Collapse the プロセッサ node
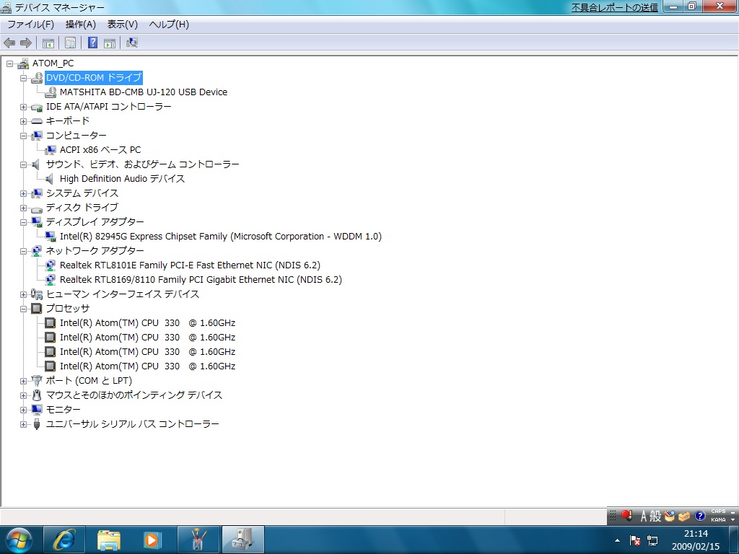Viewport: 739px width, 554px height. [23, 309]
